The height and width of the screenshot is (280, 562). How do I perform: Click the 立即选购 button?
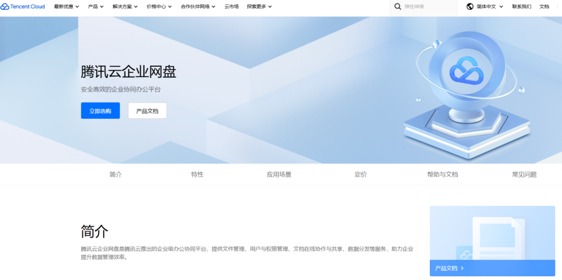click(x=100, y=111)
